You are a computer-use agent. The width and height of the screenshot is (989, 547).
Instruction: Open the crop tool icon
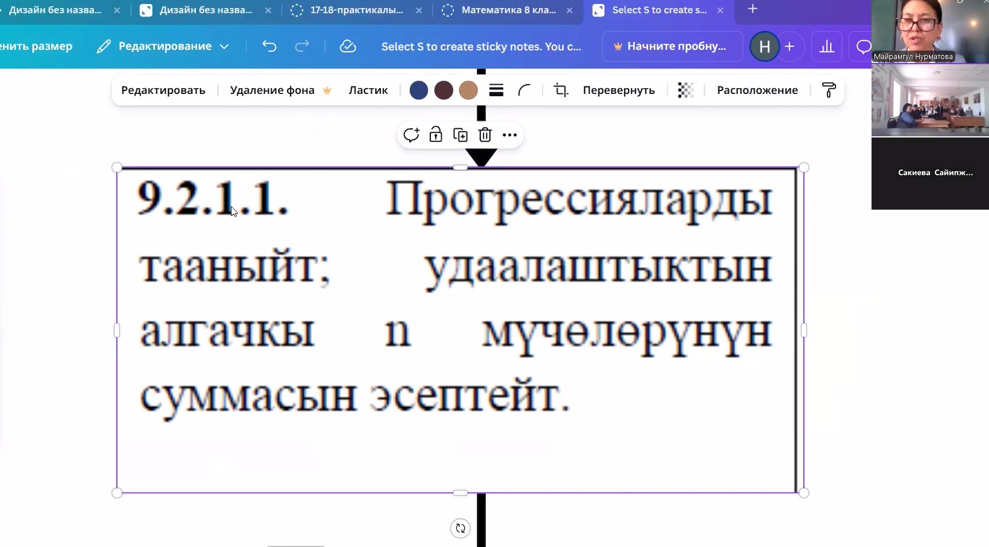click(561, 90)
